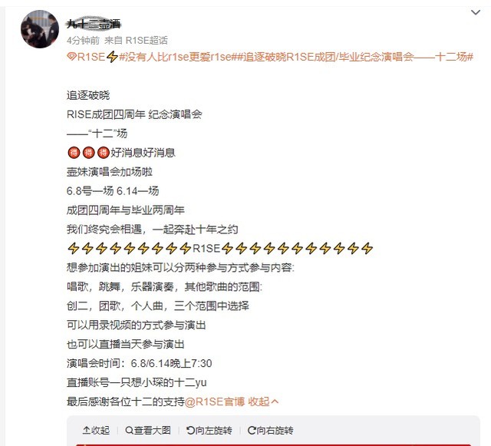
Task: Click the 查看大图 view large image button
Action: click(x=148, y=431)
